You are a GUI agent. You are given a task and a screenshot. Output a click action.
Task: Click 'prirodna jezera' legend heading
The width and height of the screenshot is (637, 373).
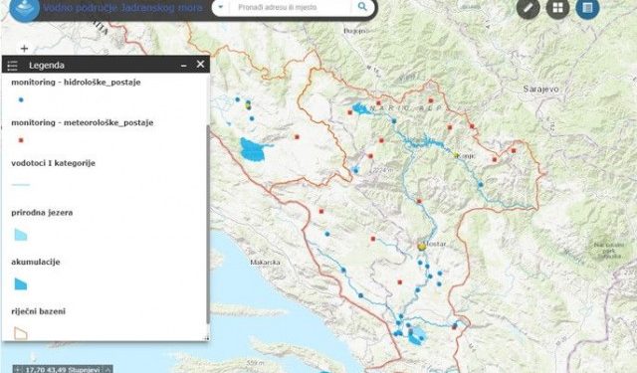pyautogui.click(x=42, y=213)
